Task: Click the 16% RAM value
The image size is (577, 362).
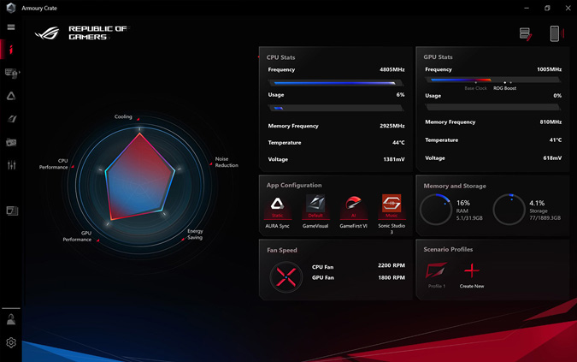Action: coord(463,203)
